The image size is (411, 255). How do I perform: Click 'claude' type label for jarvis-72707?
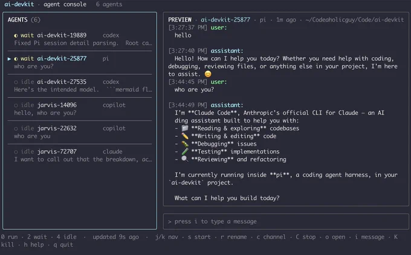coord(112,152)
